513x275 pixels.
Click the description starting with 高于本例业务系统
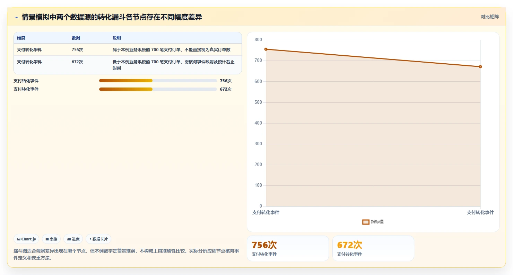(172, 49)
